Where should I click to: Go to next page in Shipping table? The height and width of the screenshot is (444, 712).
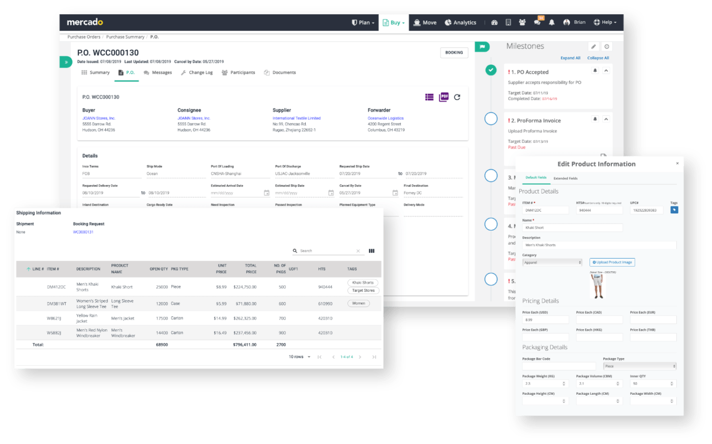point(360,357)
